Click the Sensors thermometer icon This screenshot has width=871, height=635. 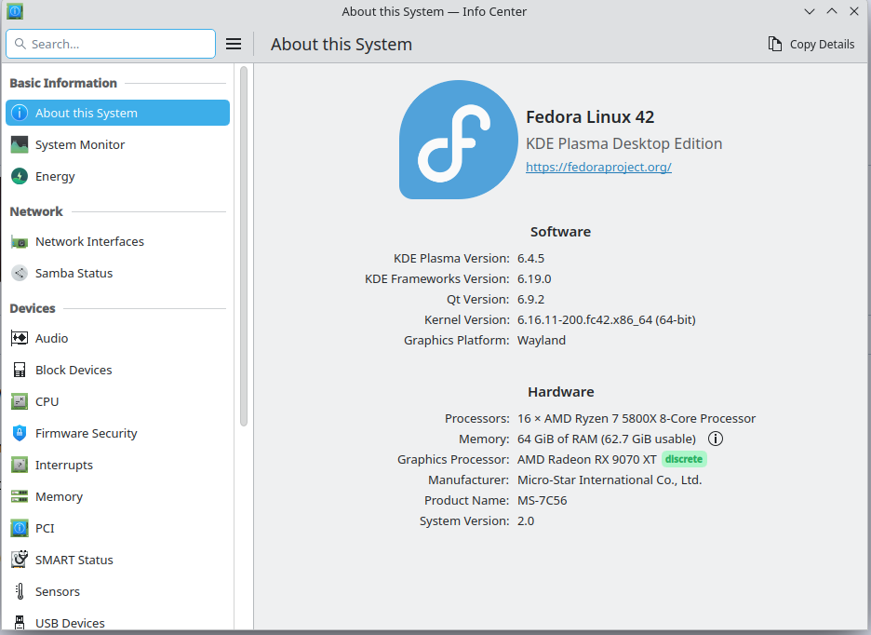(x=20, y=591)
